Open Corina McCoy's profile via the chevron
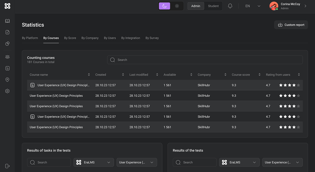The width and height of the screenshot is (315, 172). pos(305,6)
